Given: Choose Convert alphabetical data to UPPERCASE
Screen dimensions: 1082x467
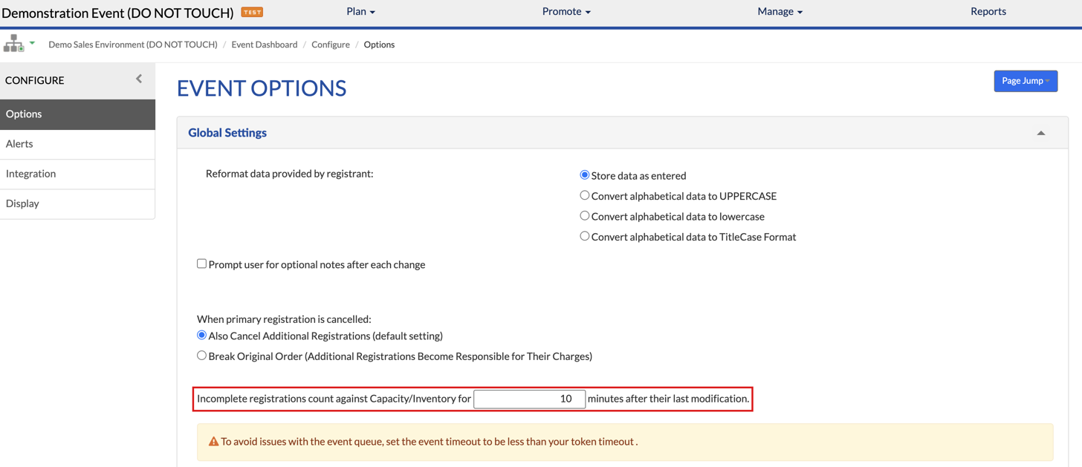Looking at the screenshot, I should [x=584, y=195].
